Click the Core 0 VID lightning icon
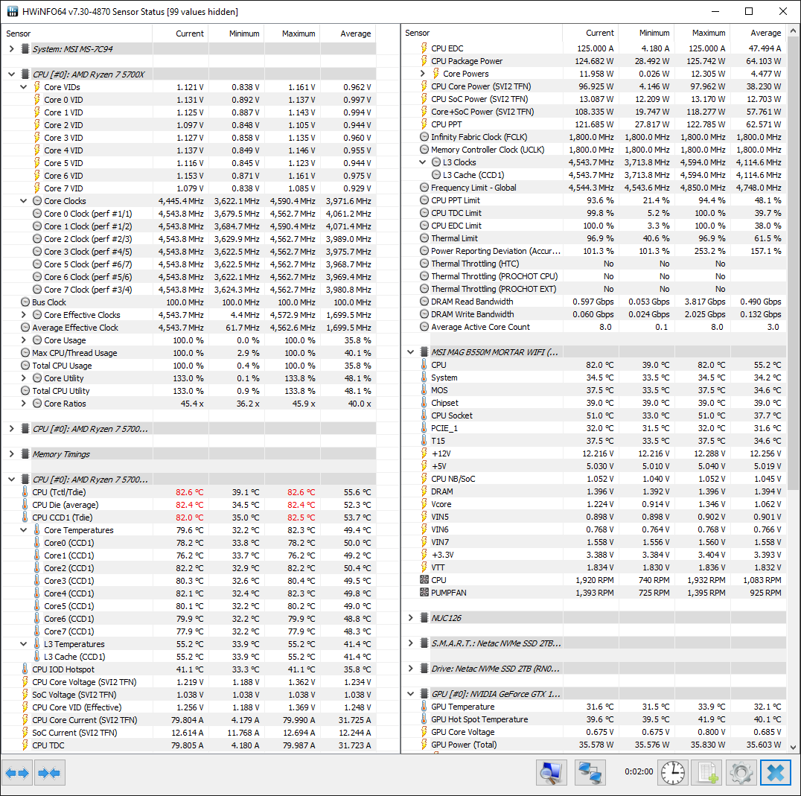 tap(36, 100)
